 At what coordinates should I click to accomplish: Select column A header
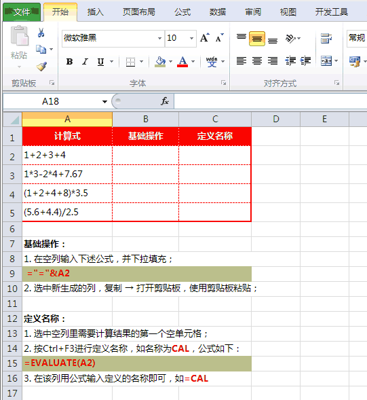point(67,119)
